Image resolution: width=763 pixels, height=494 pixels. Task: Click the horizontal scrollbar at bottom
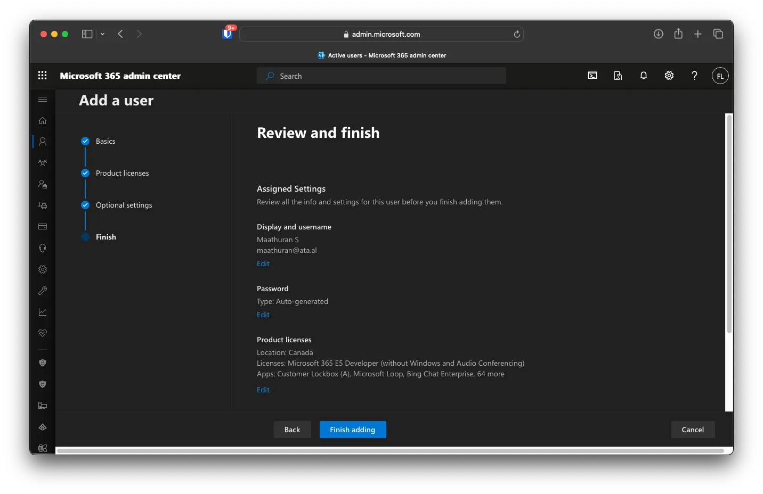coord(392,451)
